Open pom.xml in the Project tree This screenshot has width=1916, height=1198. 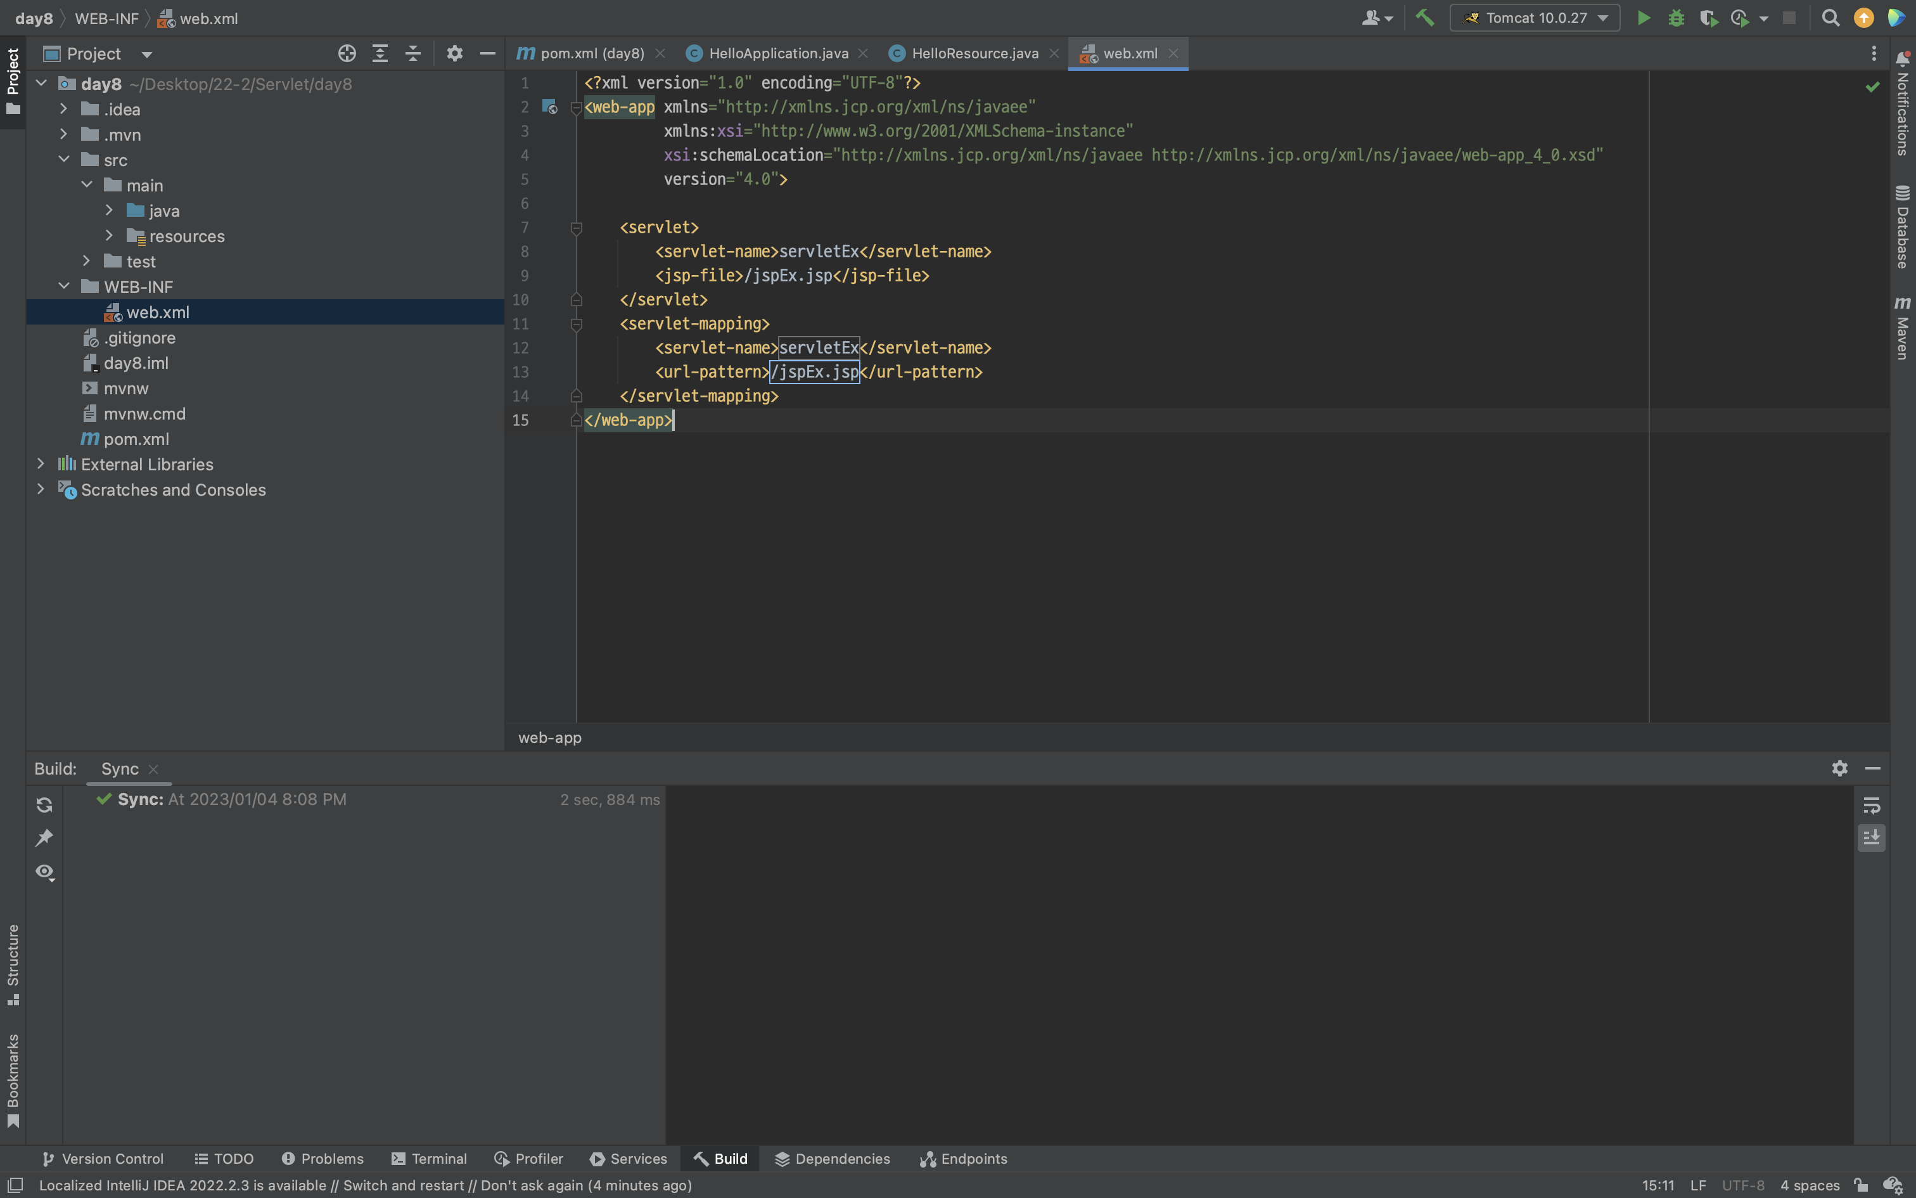click(x=136, y=439)
